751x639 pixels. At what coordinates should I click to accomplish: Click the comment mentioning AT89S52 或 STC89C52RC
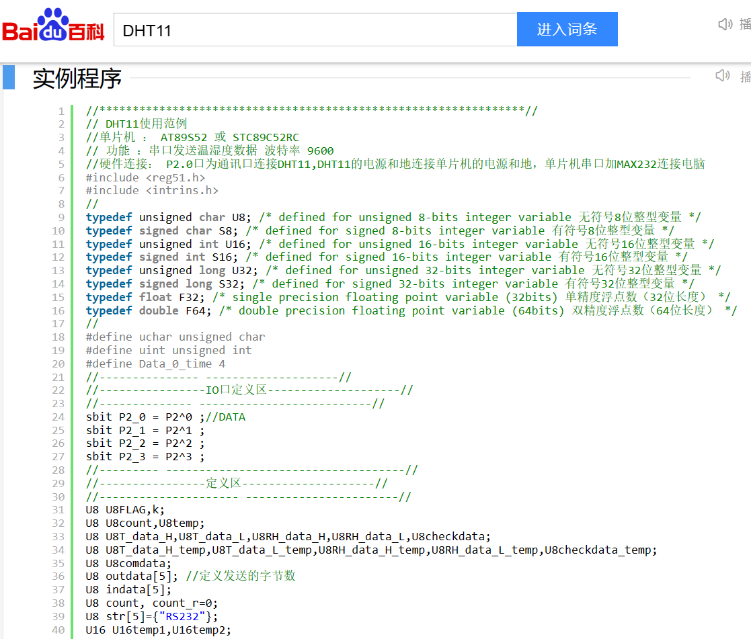pyautogui.click(x=192, y=137)
